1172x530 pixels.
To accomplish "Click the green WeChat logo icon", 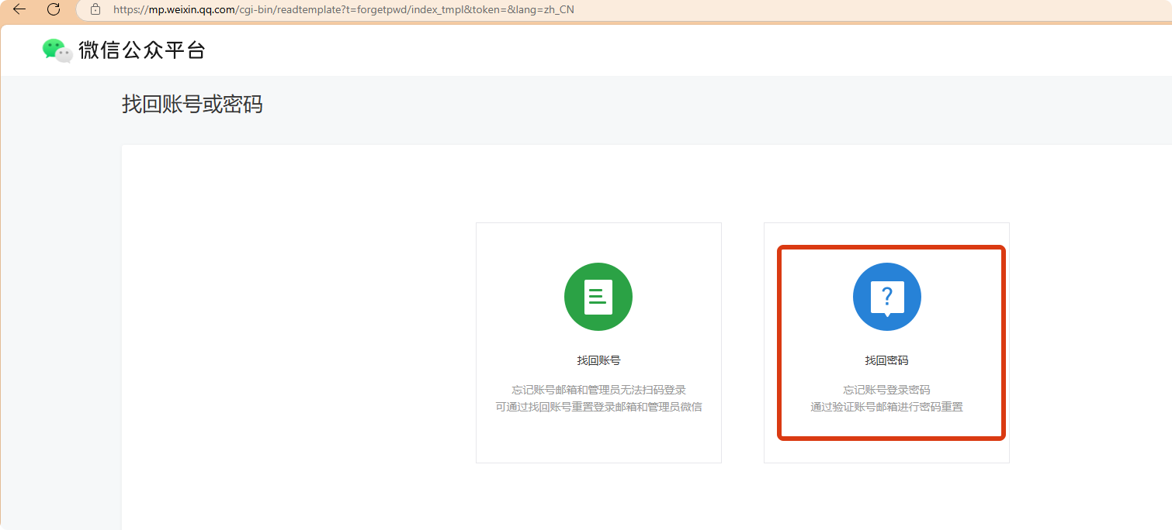I will coord(57,50).
